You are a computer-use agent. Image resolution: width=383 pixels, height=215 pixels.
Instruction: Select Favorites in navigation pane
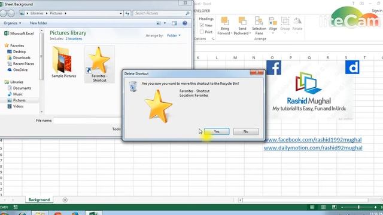[x=14, y=45]
